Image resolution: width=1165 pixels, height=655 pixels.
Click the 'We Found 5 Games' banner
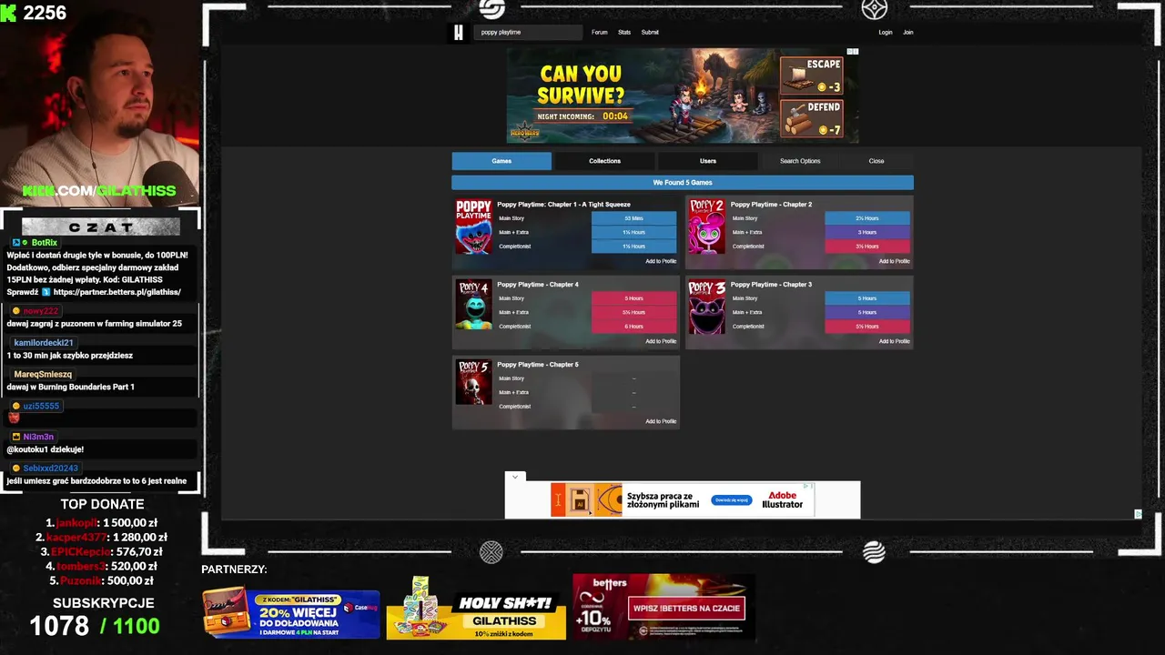pos(683,183)
